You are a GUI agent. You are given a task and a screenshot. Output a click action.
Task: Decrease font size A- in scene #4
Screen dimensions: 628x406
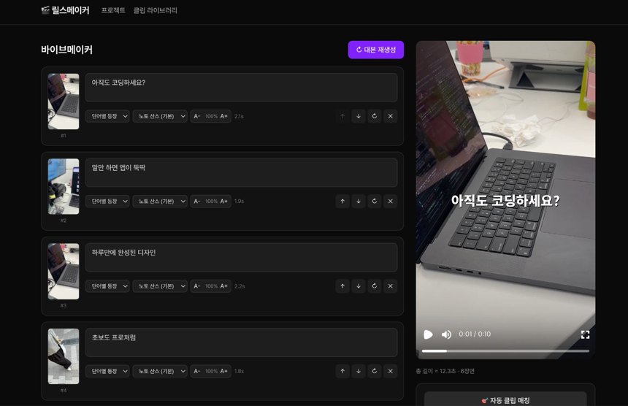[x=197, y=371]
